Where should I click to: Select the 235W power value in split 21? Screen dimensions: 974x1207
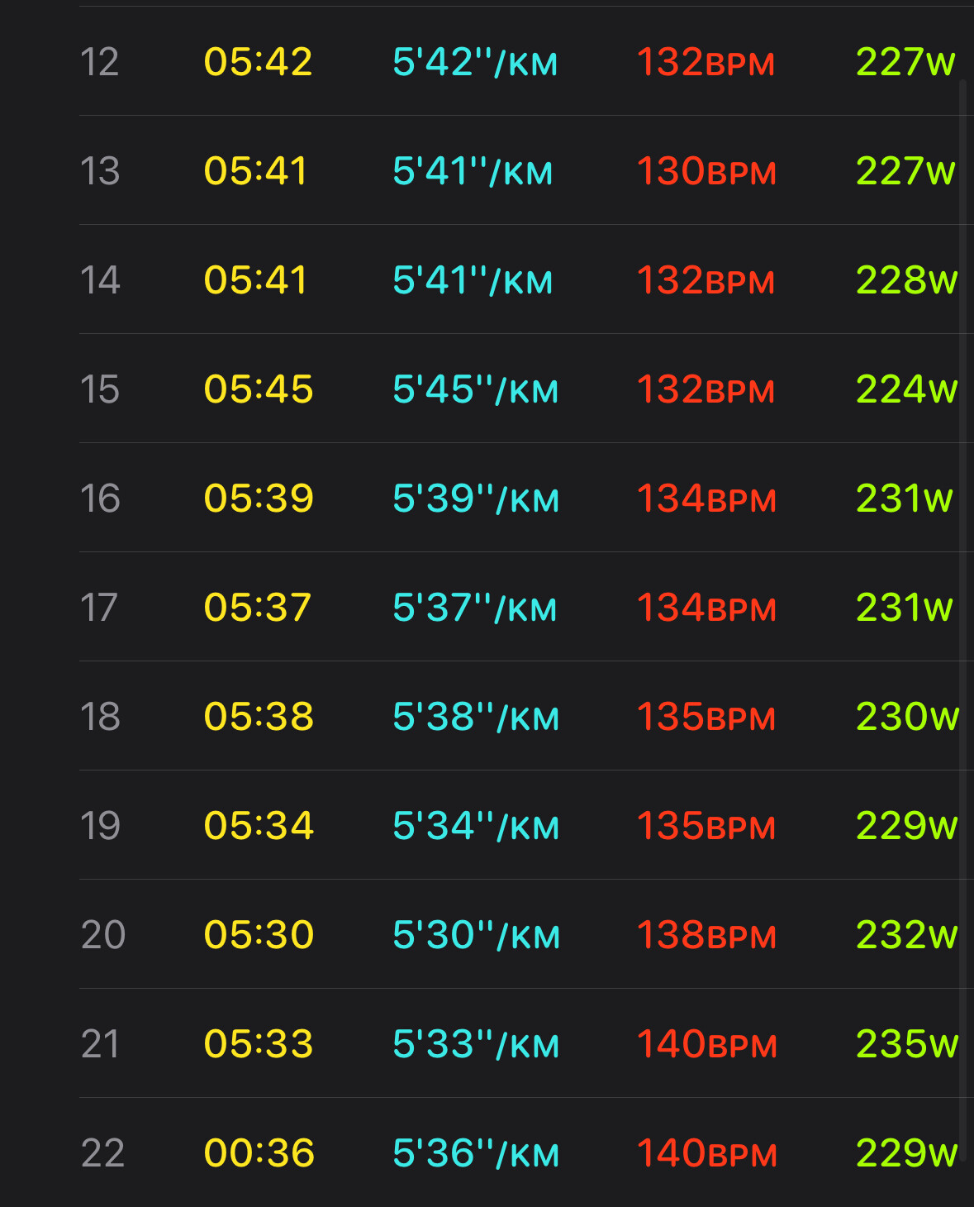point(906,1044)
